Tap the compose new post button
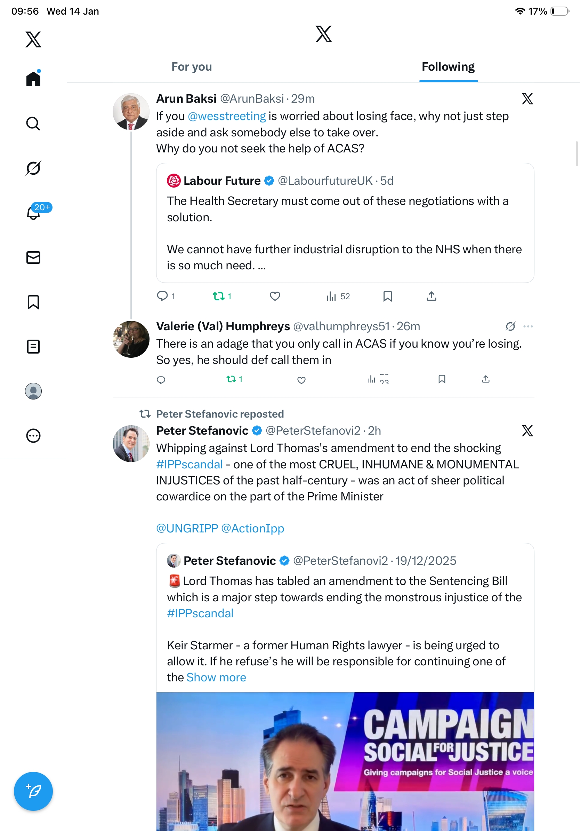 click(x=33, y=791)
